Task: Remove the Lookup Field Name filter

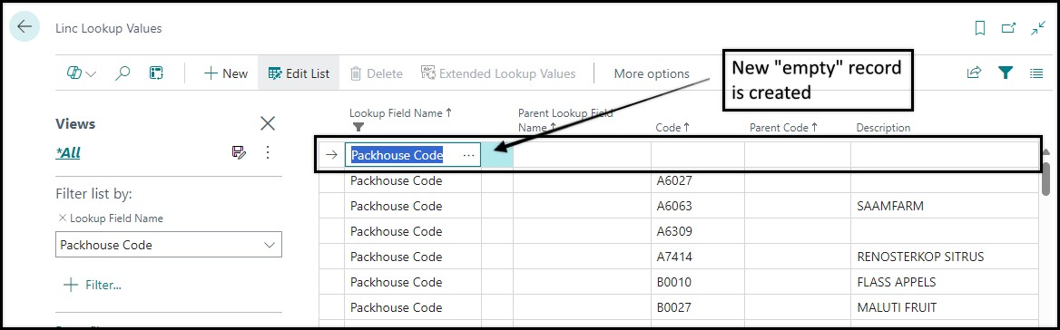Action: (x=63, y=218)
